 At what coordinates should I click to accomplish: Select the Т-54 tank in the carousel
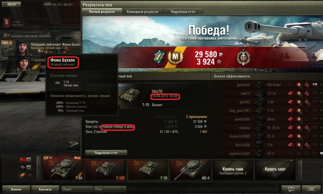[x=63, y=168]
